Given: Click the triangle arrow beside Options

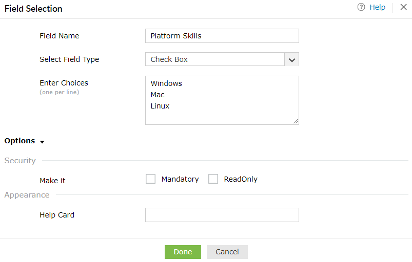Looking at the screenshot, I should click(x=42, y=142).
